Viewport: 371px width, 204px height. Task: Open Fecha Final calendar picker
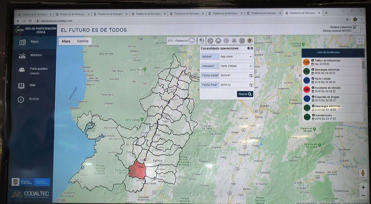[251, 85]
